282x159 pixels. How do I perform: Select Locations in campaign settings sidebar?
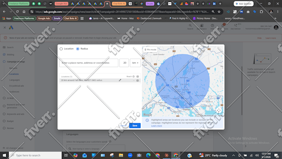(14, 74)
